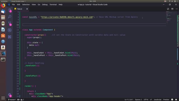
Task: Open the compare changes icon in editor toolbar
Action: [x=168, y=9]
